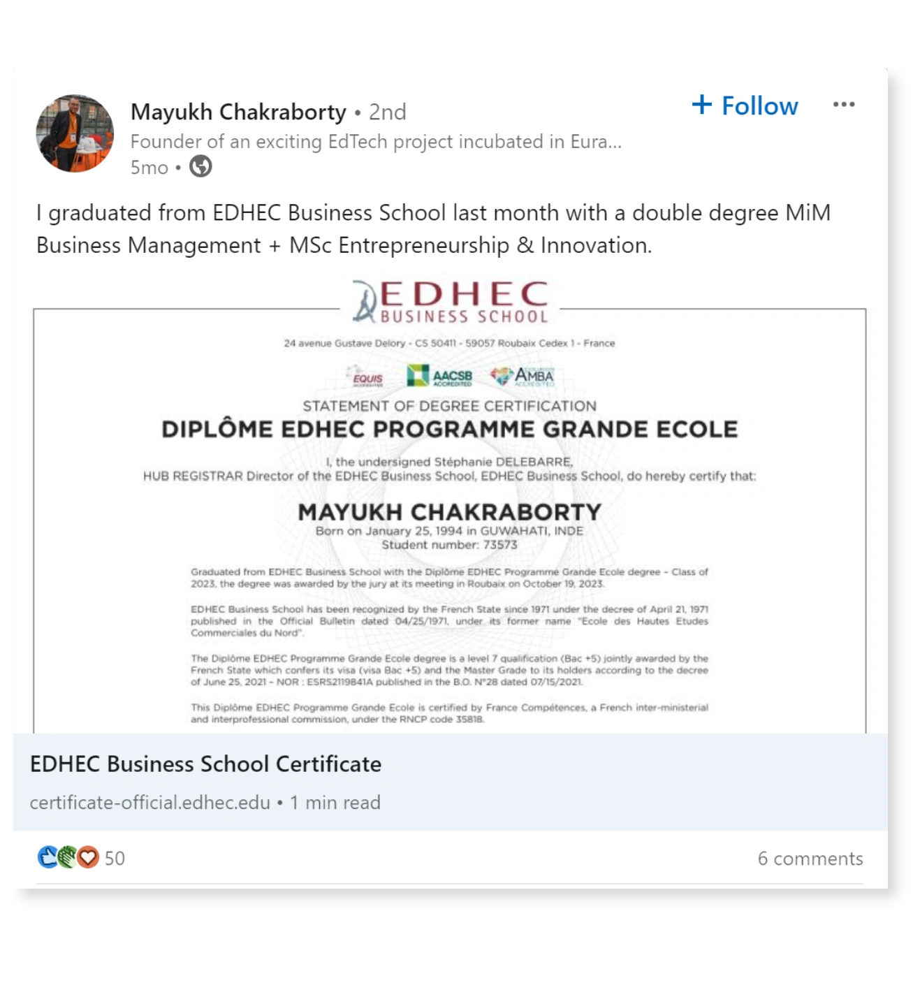Open the post options three-dot menu
Viewport: 913px width, 1006px height.
845,105
